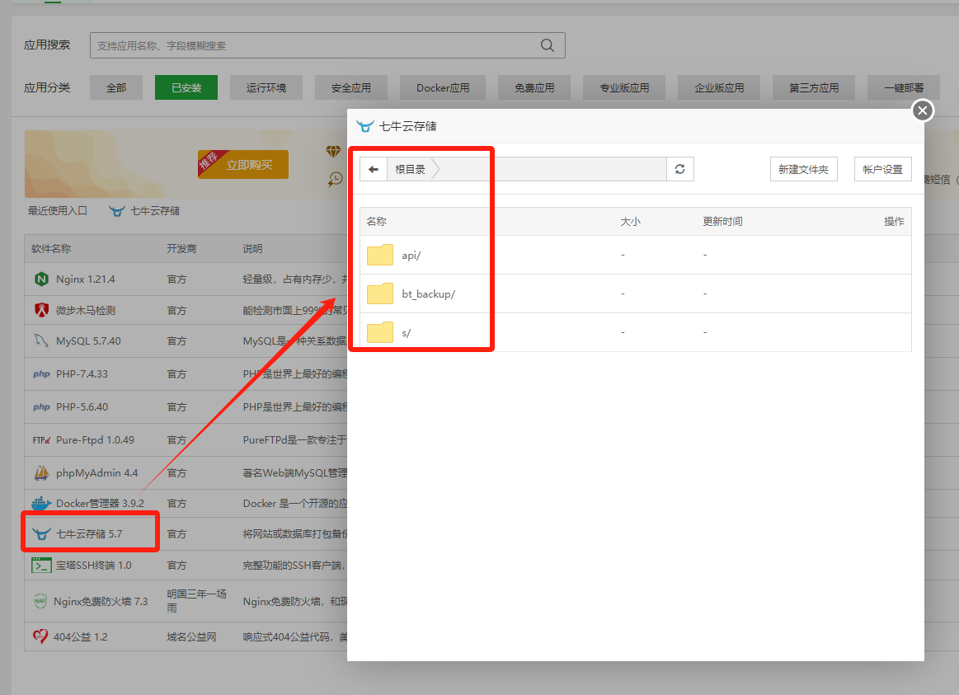Screen dimensions: 959x695
Task: Click the PHP-5.6.40 php icon
Action: (41, 407)
